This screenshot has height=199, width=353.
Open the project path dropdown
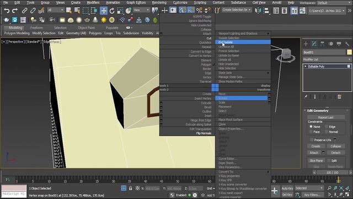pyautogui.click(x=327, y=11)
